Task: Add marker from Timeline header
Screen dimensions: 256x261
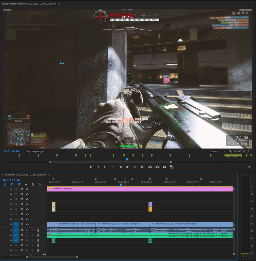Action: pyautogui.click(x=26, y=184)
